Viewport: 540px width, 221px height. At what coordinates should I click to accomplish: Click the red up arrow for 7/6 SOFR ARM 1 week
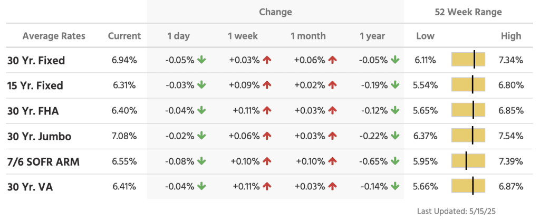coord(267,161)
